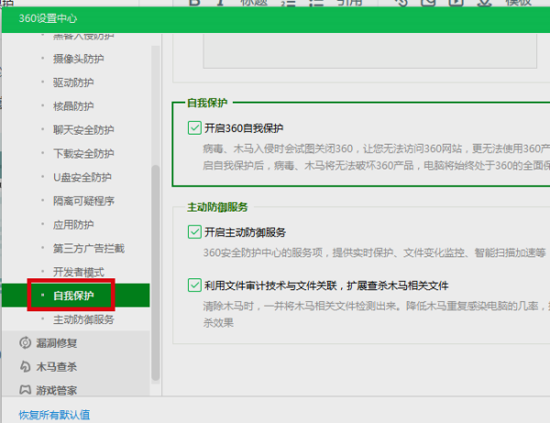
Task: Click 自我保护 group heading
Action: (x=207, y=103)
